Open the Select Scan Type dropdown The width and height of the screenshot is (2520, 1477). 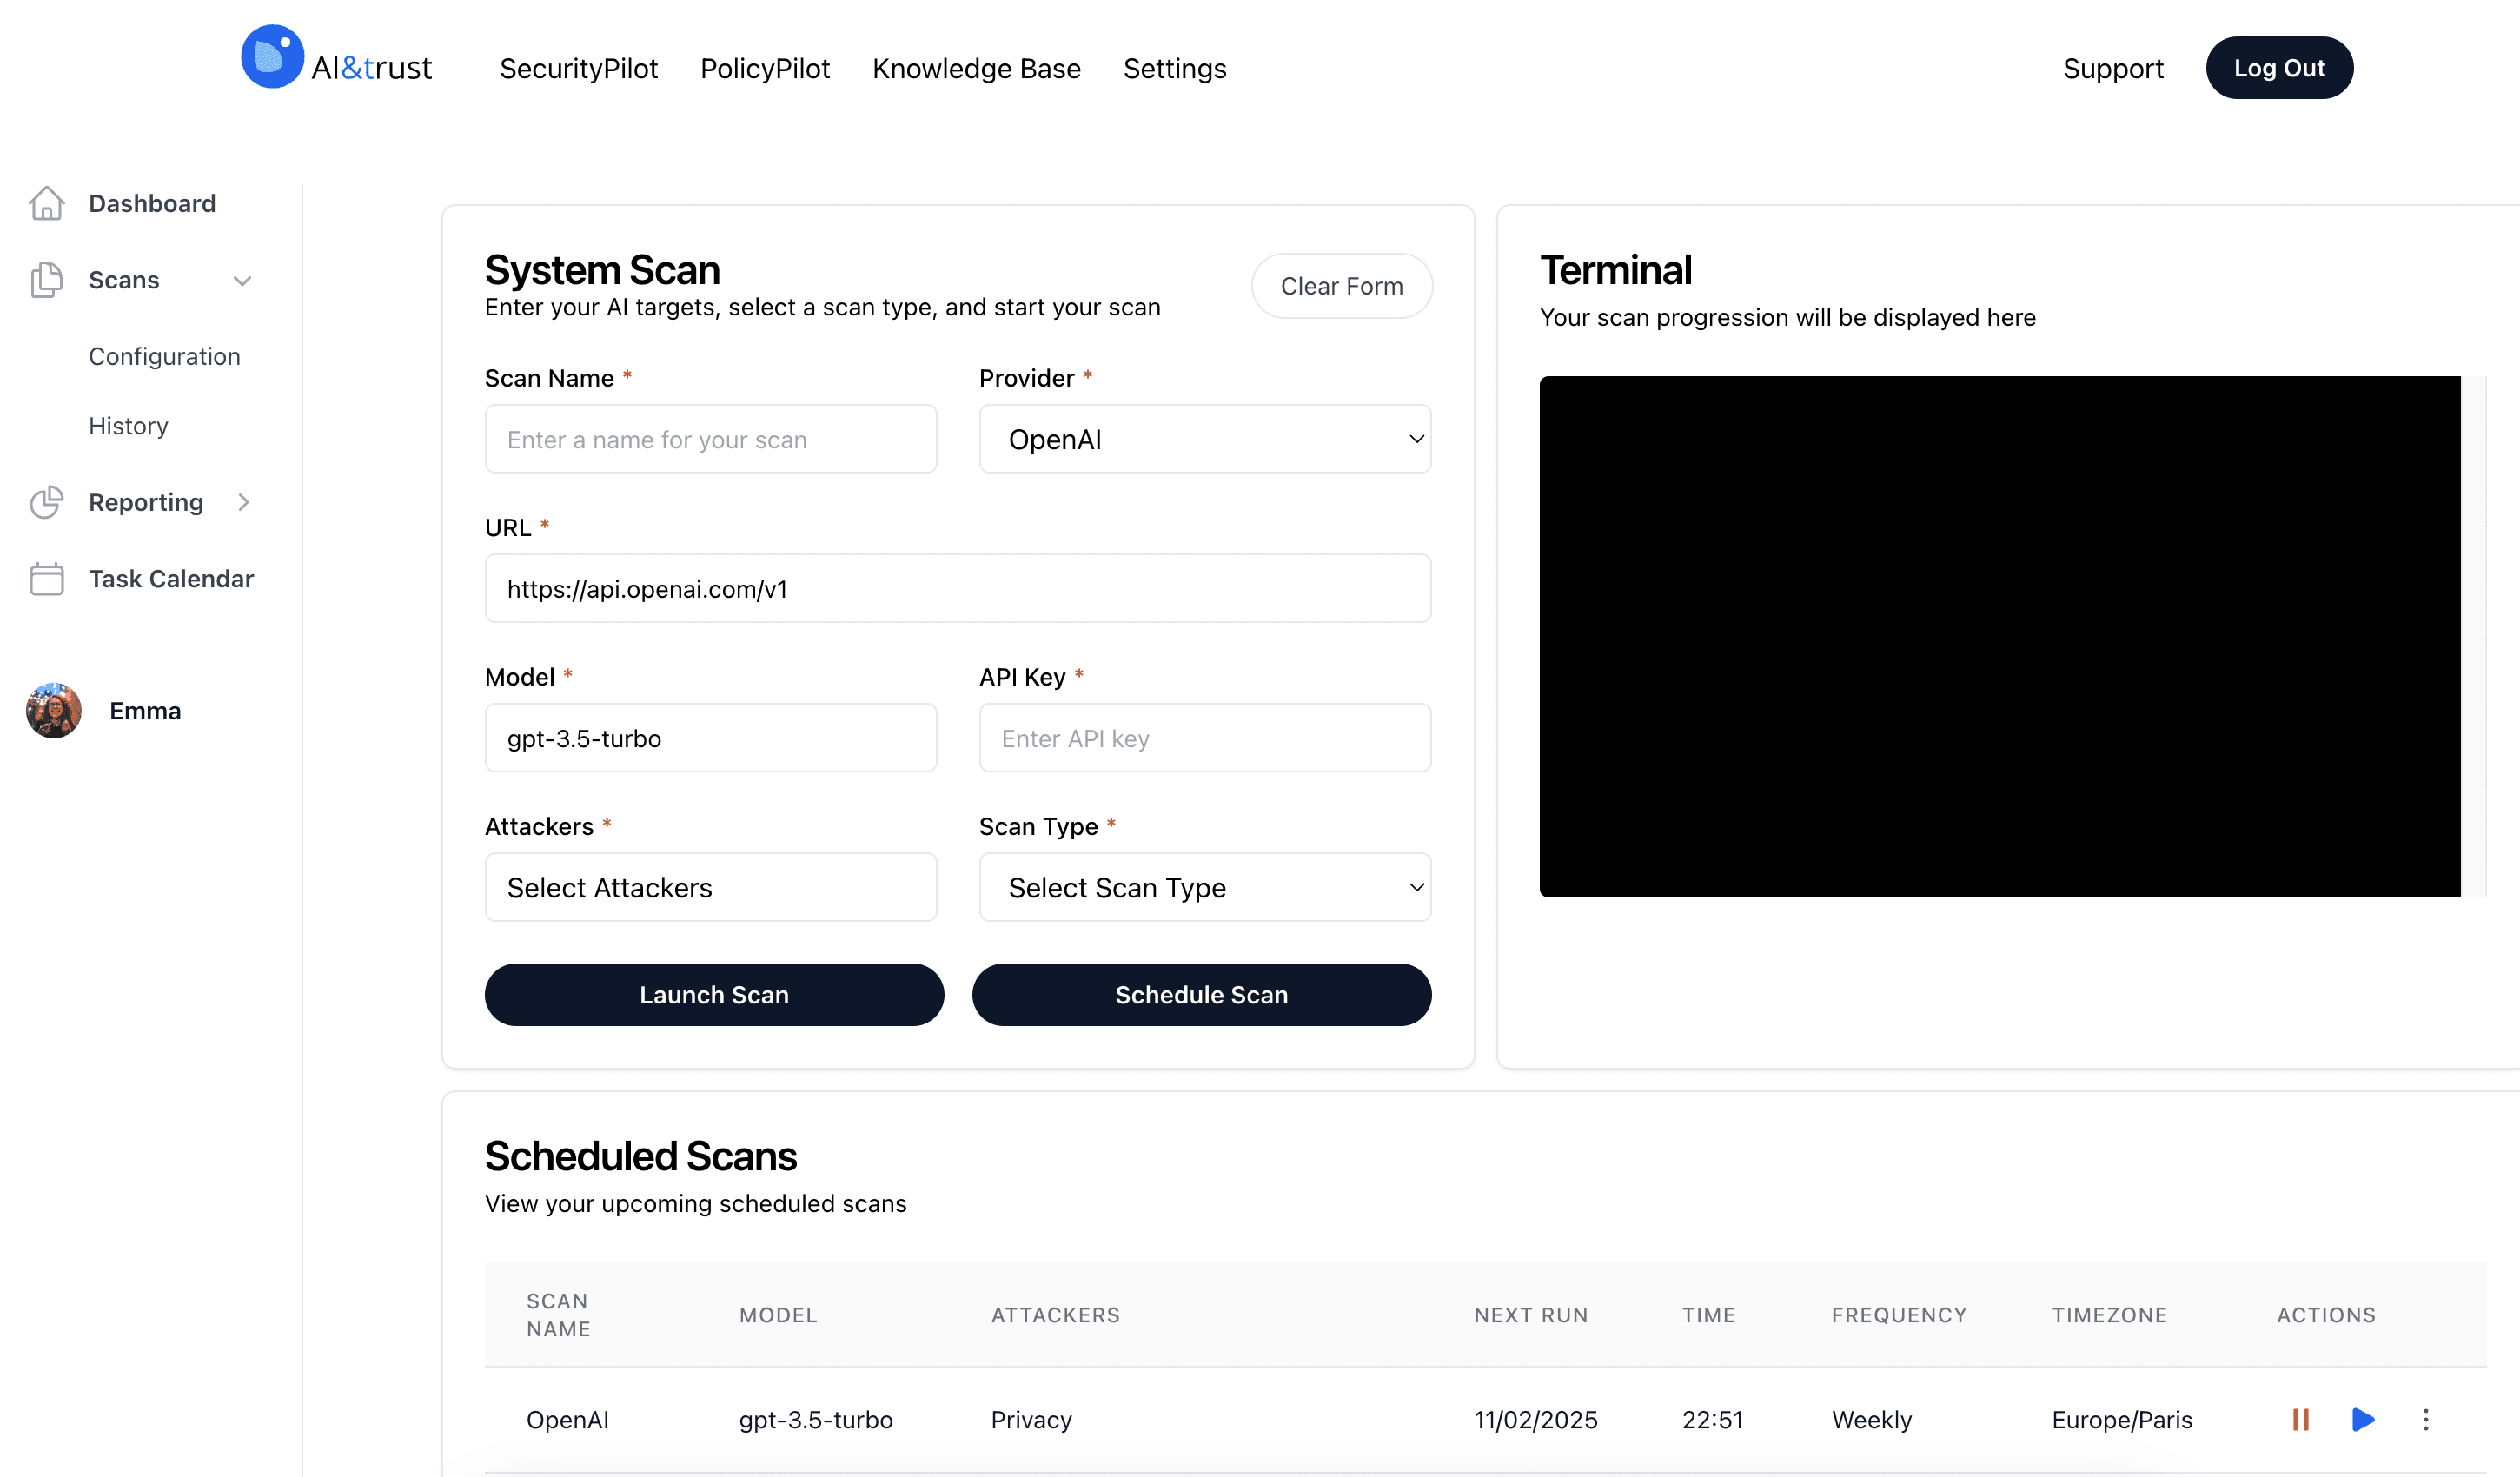point(1204,887)
